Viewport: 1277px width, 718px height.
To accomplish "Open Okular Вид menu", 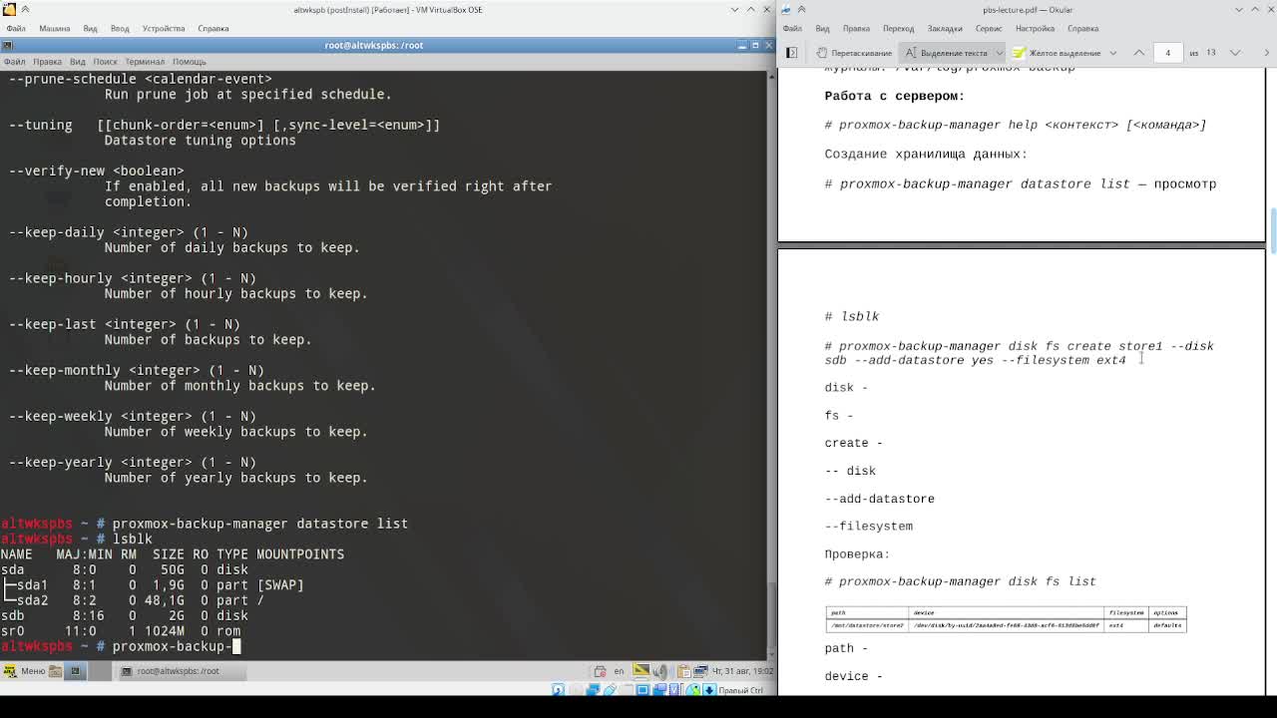I will pyautogui.click(x=822, y=28).
